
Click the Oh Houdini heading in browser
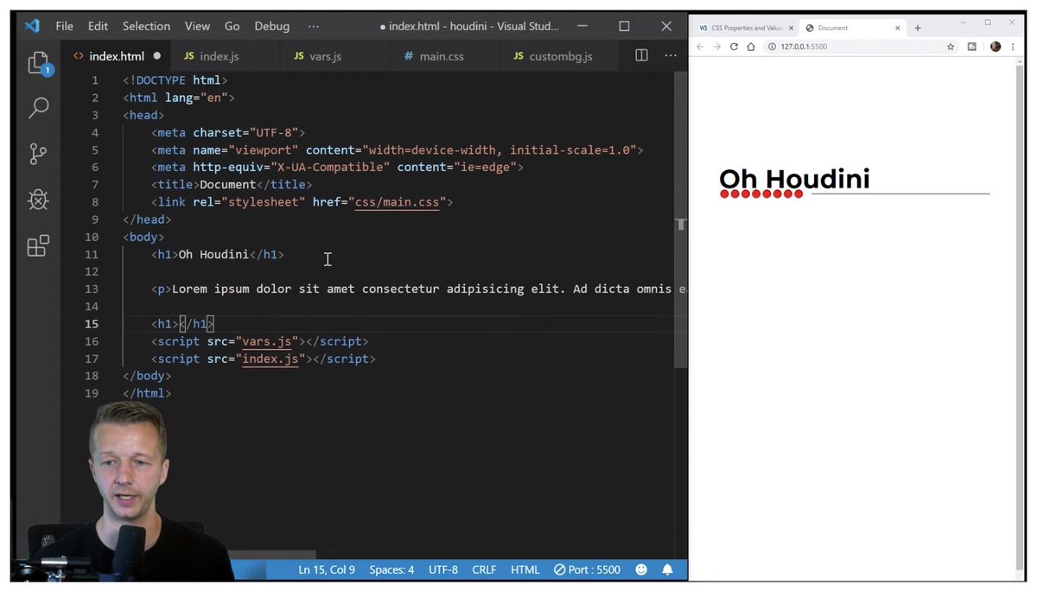pyautogui.click(x=794, y=179)
